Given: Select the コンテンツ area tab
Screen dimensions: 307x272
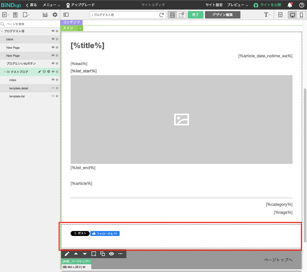Looking at the screenshot, I should pyautogui.click(x=72, y=22).
